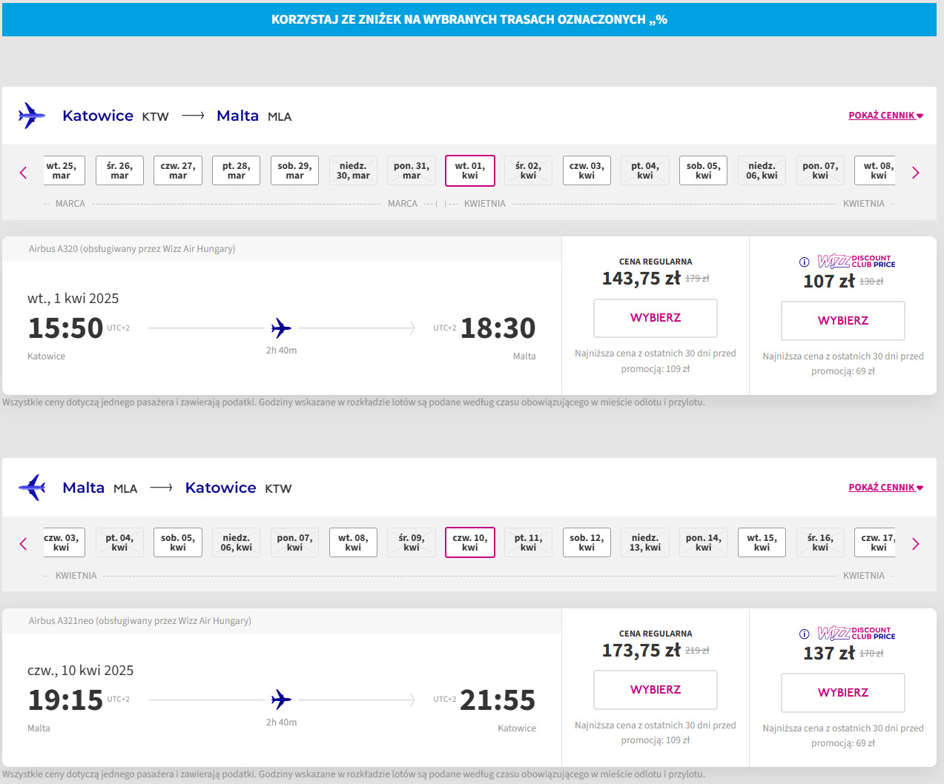Expand the return flight's POKAŻ CENNIK price list
The image size is (944, 784).
click(x=885, y=488)
